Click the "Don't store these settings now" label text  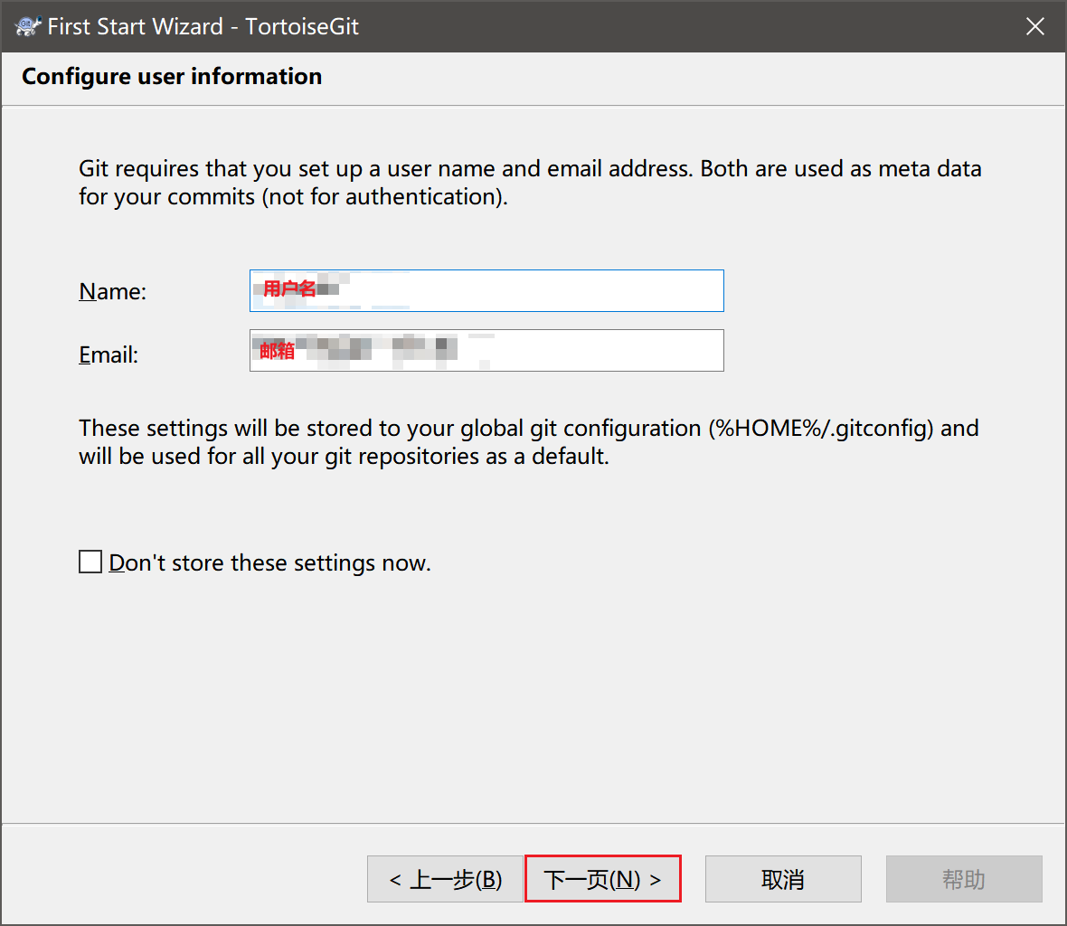(269, 563)
